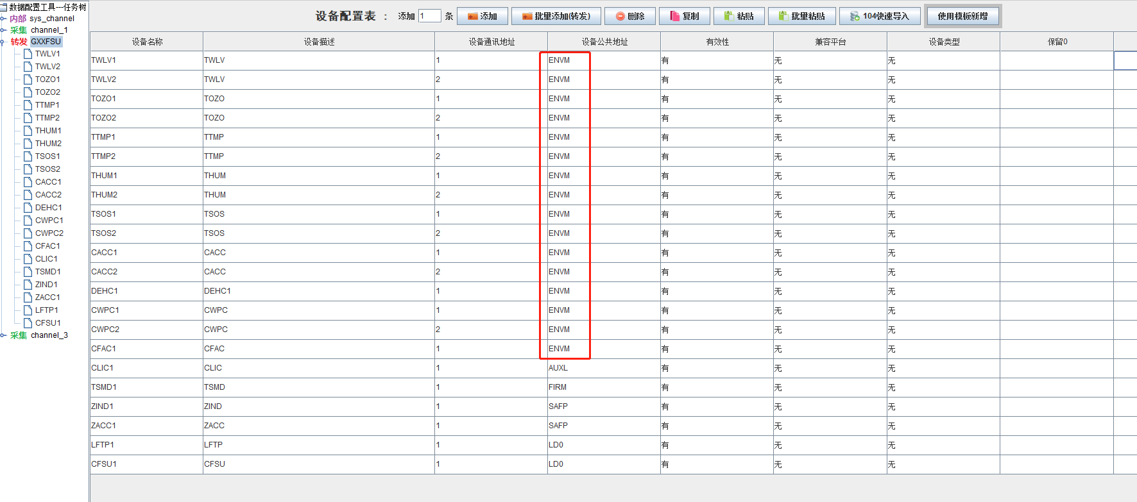Click the ENVM cell in TWLV1 row
The image size is (1137, 502).
(604, 60)
